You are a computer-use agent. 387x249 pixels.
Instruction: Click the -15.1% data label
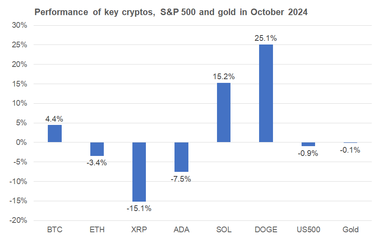point(139,209)
